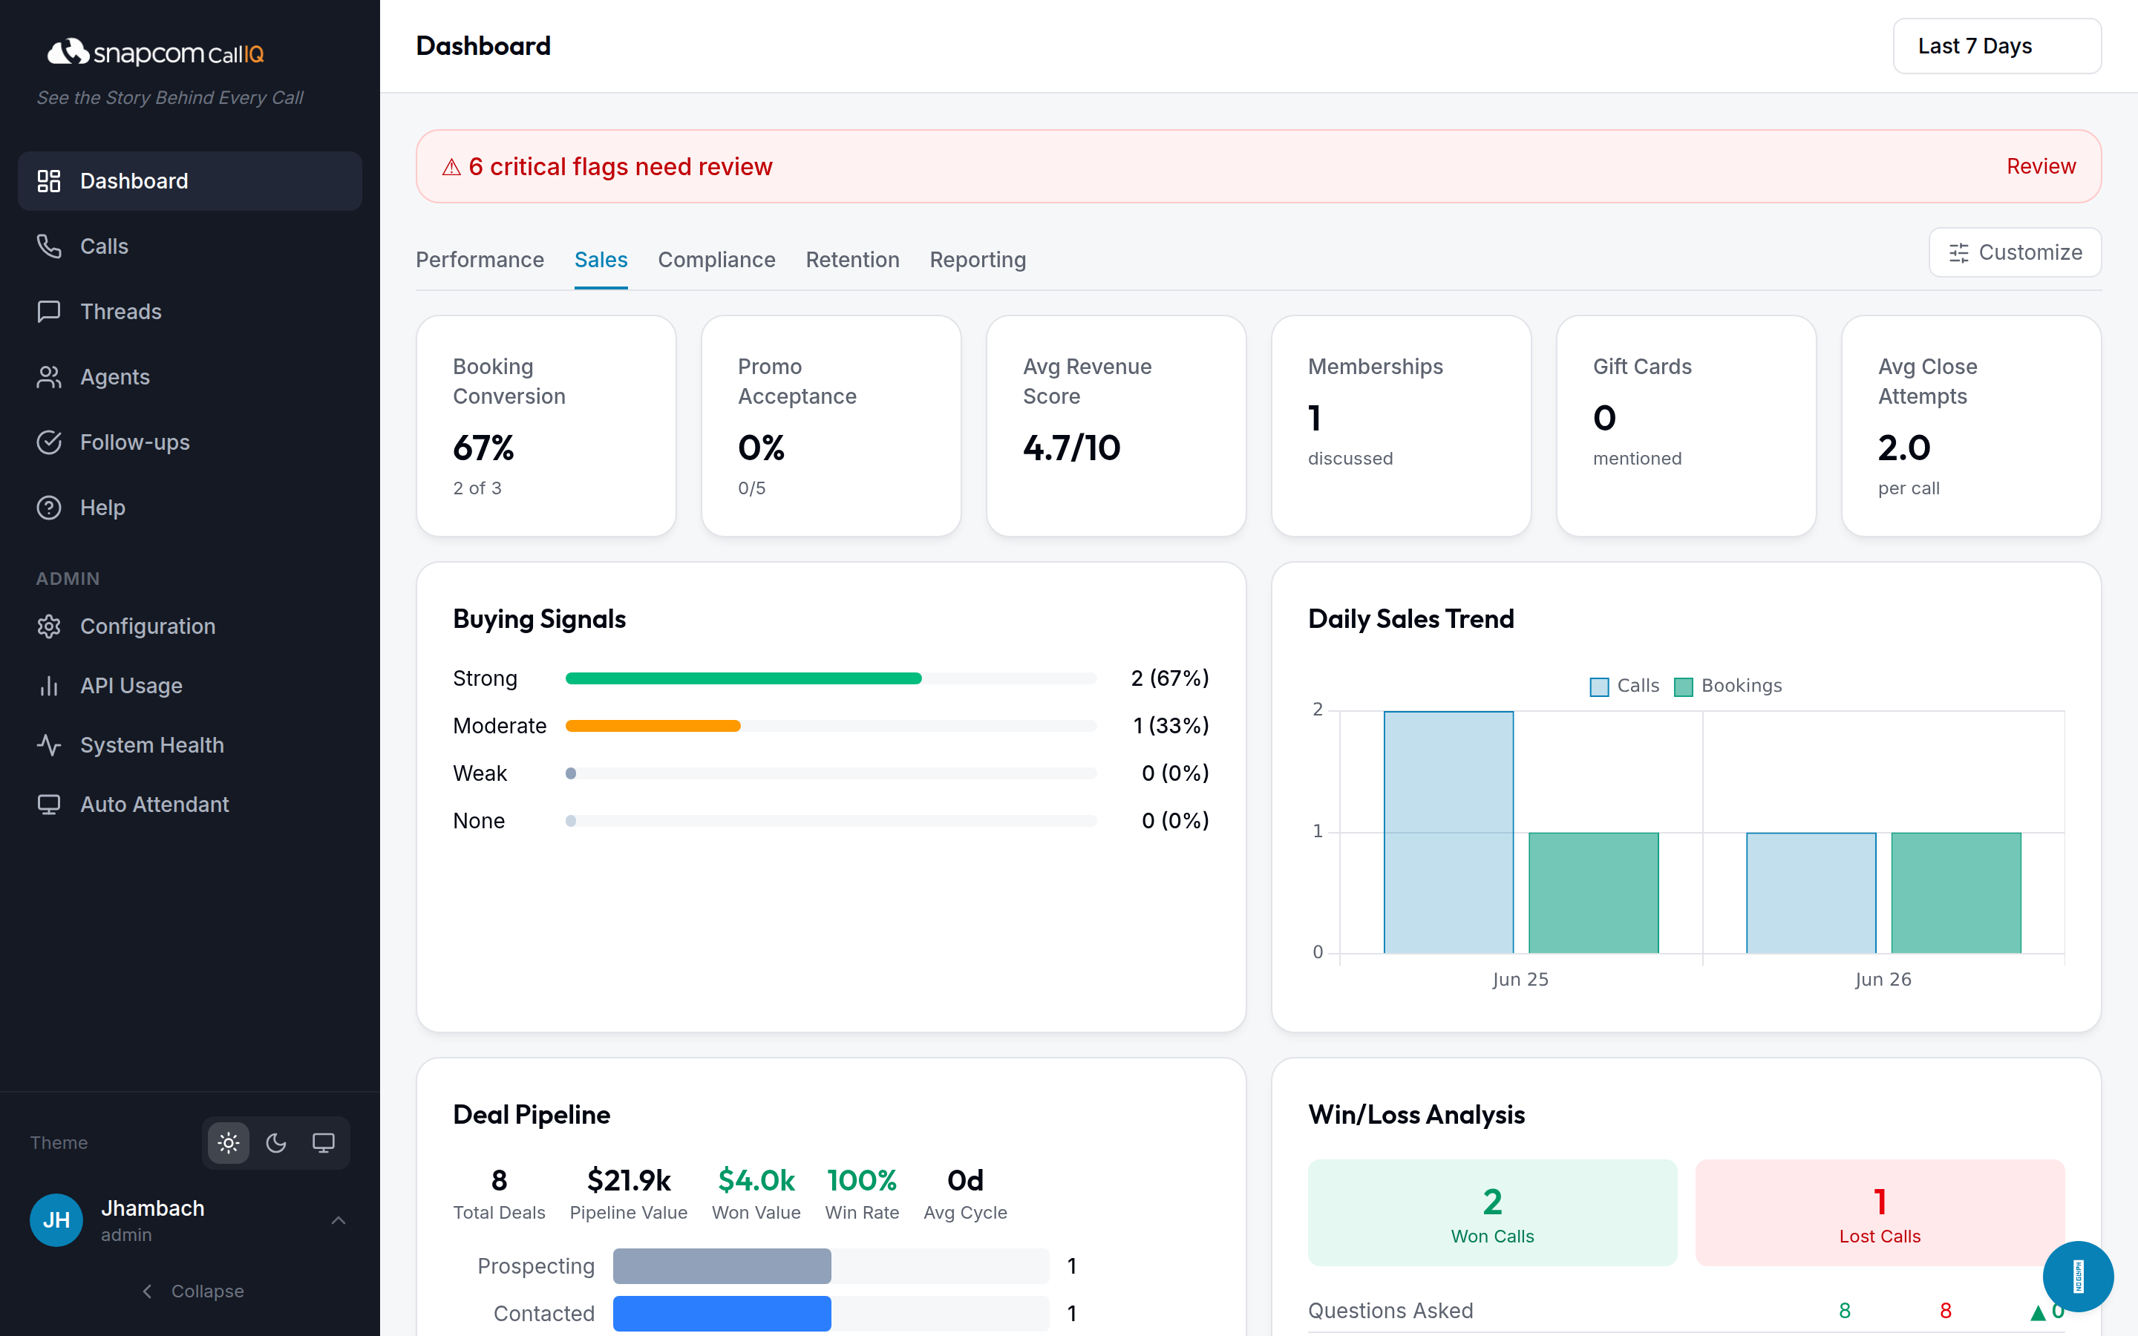The height and width of the screenshot is (1336, 2138).
Task: Open API Usage page
Action: click(x=190, y=686)
